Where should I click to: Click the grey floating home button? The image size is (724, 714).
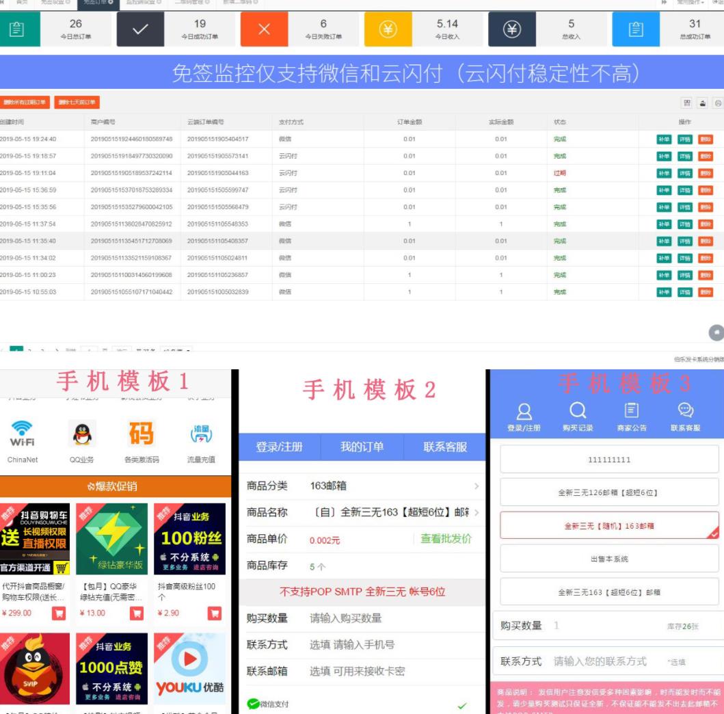click(x=716, y=332)
